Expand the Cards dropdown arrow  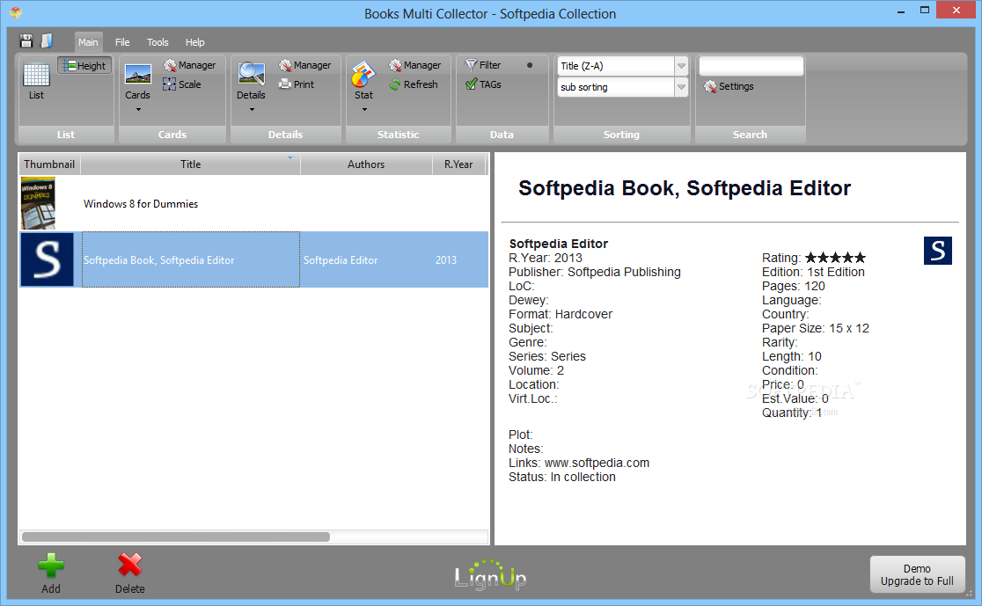coord(138,110)
